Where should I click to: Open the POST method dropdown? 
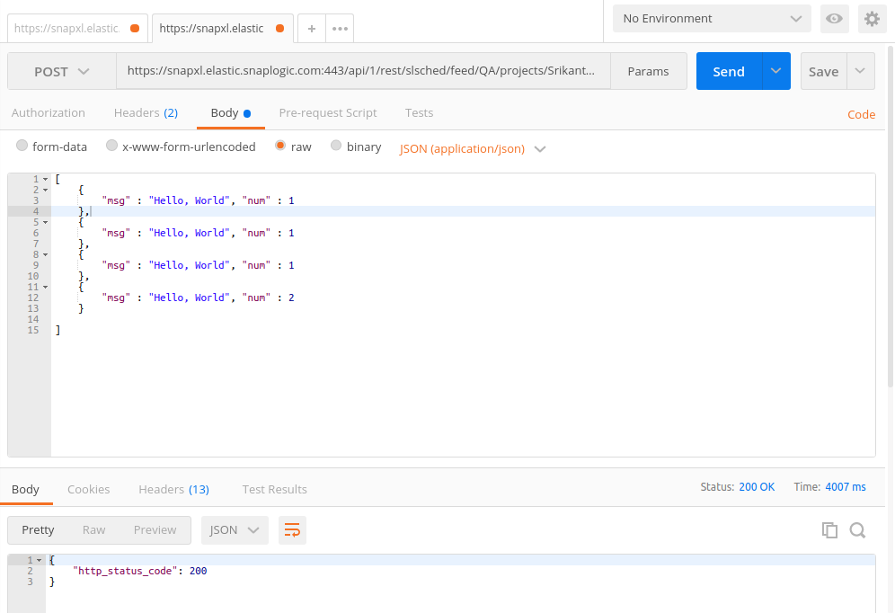(x=62, y=72)
